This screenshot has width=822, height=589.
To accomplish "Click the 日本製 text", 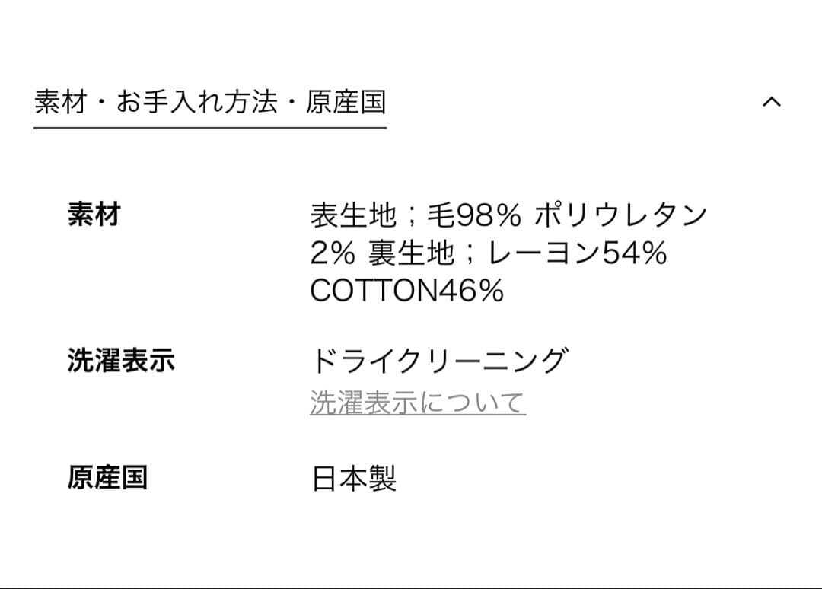I will coord(355,478).
